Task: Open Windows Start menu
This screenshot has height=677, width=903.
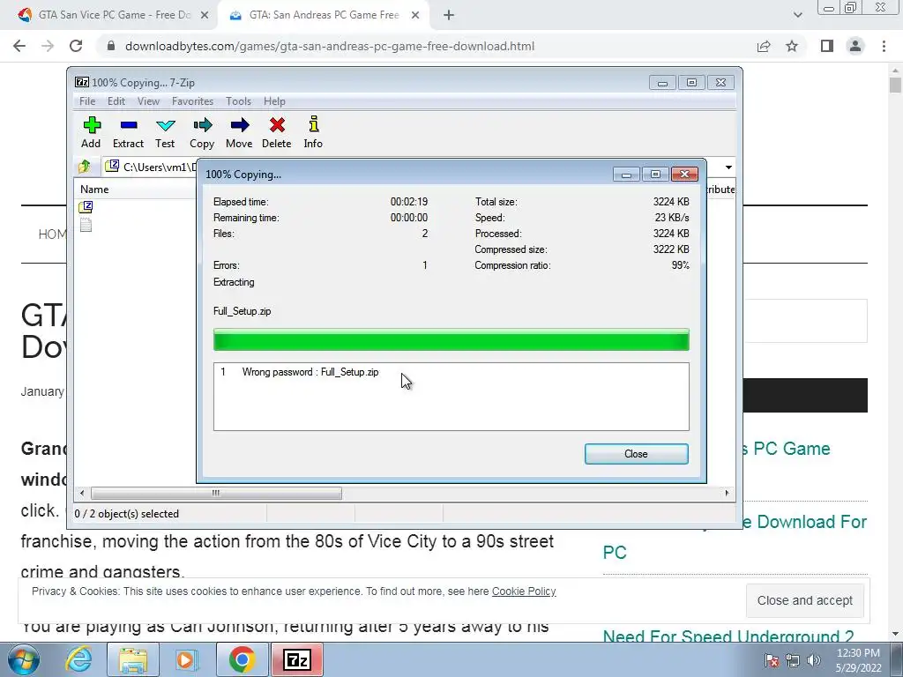Action: pos(24,659)
